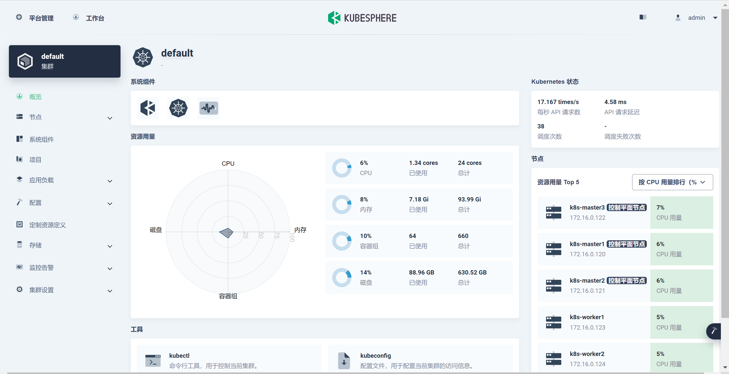The height and width of the screenshot is (374, 729).
Task: Click the kubectl terminal icon
Action: point(153,360)
